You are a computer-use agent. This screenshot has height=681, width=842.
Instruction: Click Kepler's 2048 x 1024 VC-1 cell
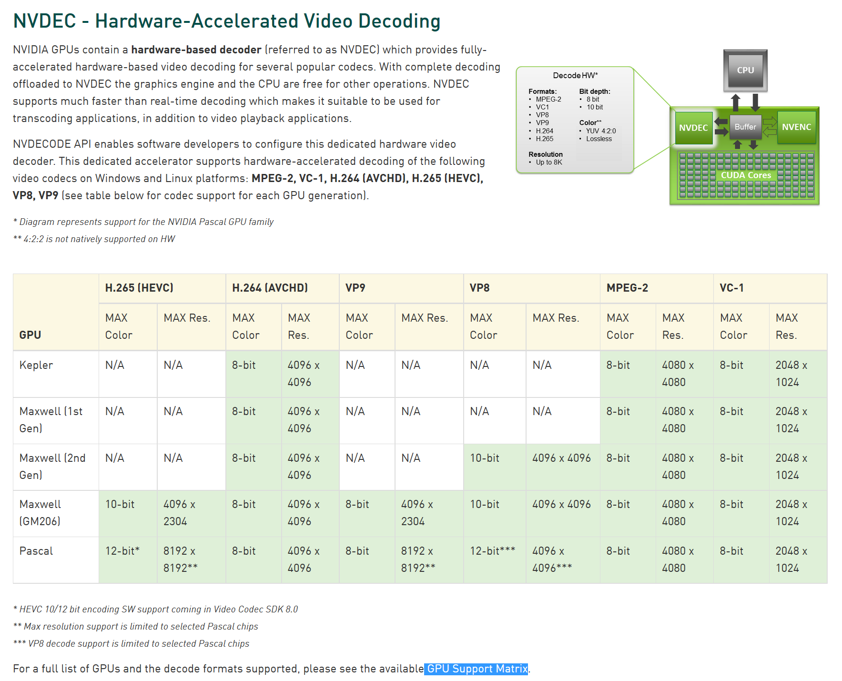(x=798, y=374)
